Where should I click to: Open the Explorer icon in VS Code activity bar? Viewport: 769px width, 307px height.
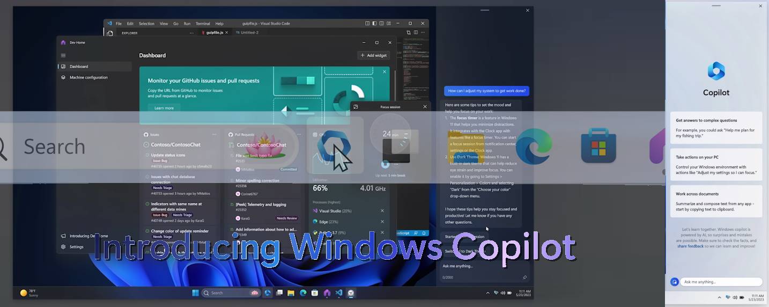(x=110, y=33)
